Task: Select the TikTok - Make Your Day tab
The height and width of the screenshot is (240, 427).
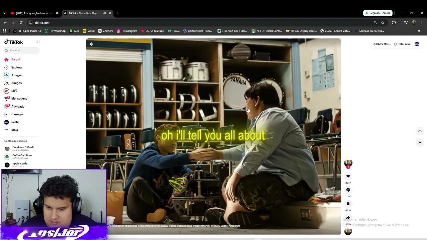Action: pyautogui.click(x=83, y=13)
